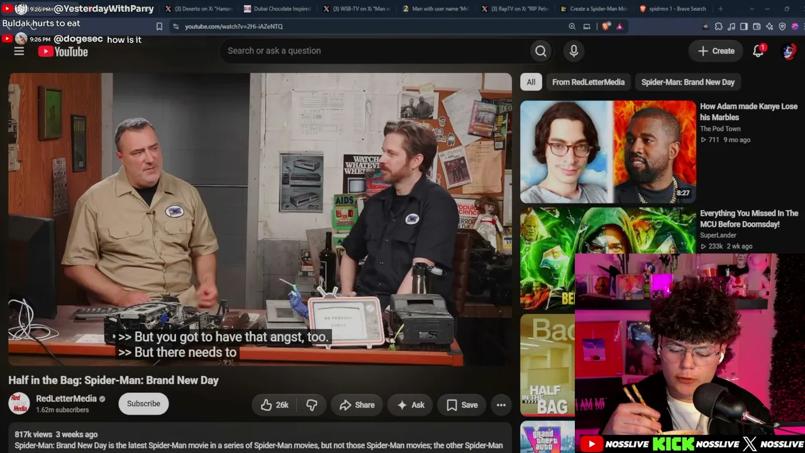Open the account avatar menu
Viewport: 805px width, 453px height.
(789, 51)
